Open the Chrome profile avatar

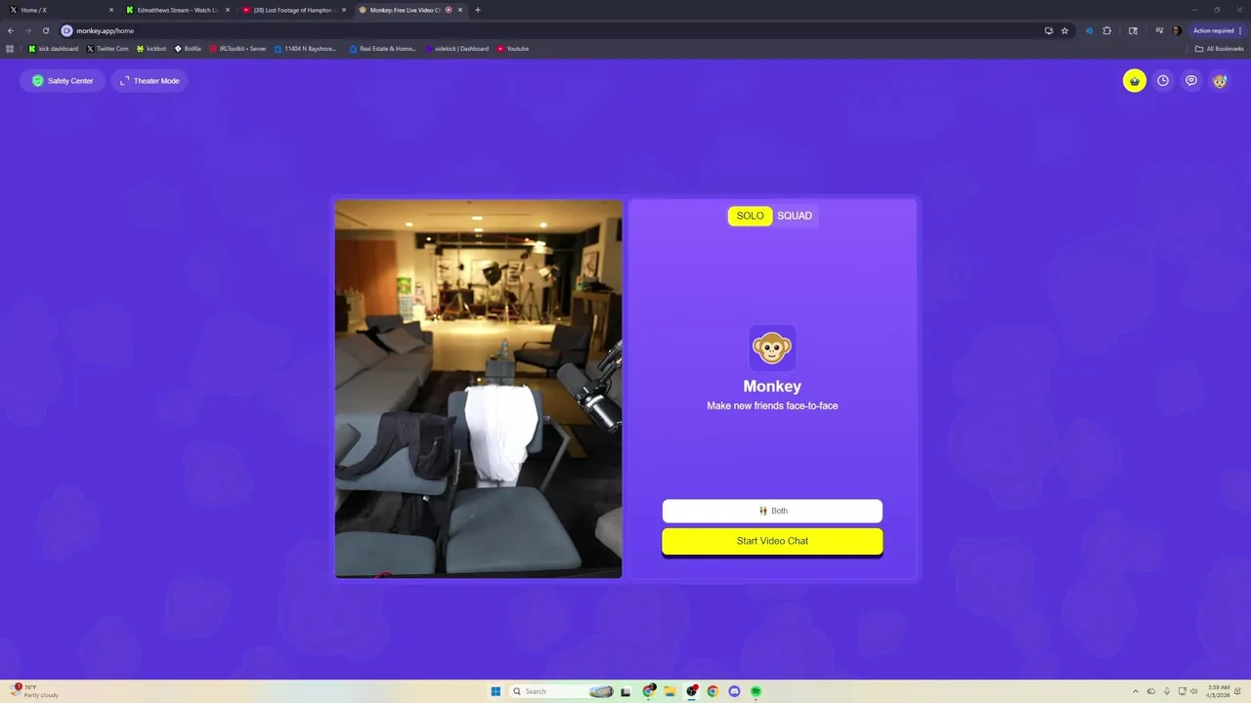point(1177,30)
